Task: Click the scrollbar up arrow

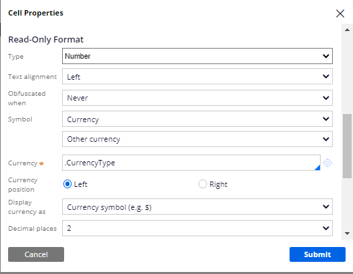Action: (x=347, y=30)
